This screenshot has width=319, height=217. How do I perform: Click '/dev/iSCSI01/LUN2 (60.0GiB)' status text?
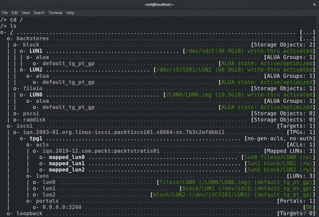click(x=200, y=70)
